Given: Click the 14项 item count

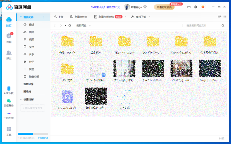Looking at the screenshot, I should pyautogui.click(x=221, y=138).
